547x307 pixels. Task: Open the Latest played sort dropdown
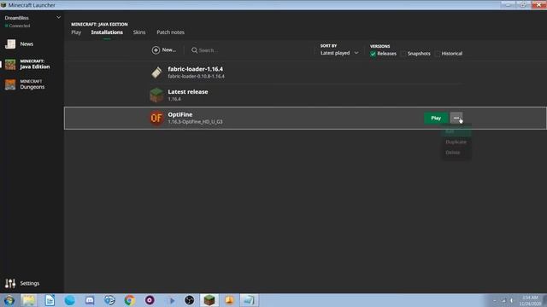(x=339, y=53)
